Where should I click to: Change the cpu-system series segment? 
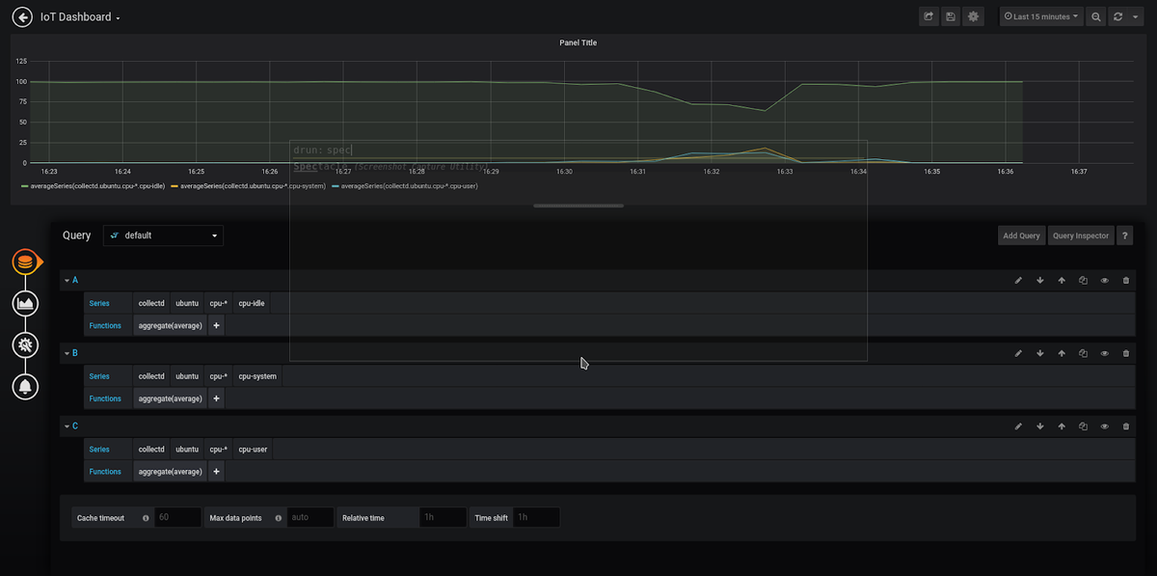[x=257, y=376]
